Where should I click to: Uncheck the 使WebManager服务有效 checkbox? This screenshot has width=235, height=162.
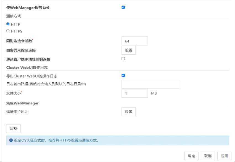coord(123,7)
